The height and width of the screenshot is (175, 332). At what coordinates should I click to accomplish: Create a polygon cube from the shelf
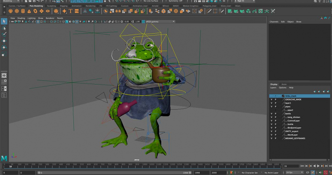(17, 11)
